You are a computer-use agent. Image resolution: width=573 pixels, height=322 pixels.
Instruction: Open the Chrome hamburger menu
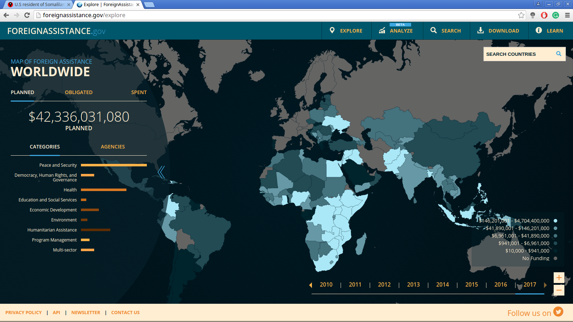click(567, 15)
